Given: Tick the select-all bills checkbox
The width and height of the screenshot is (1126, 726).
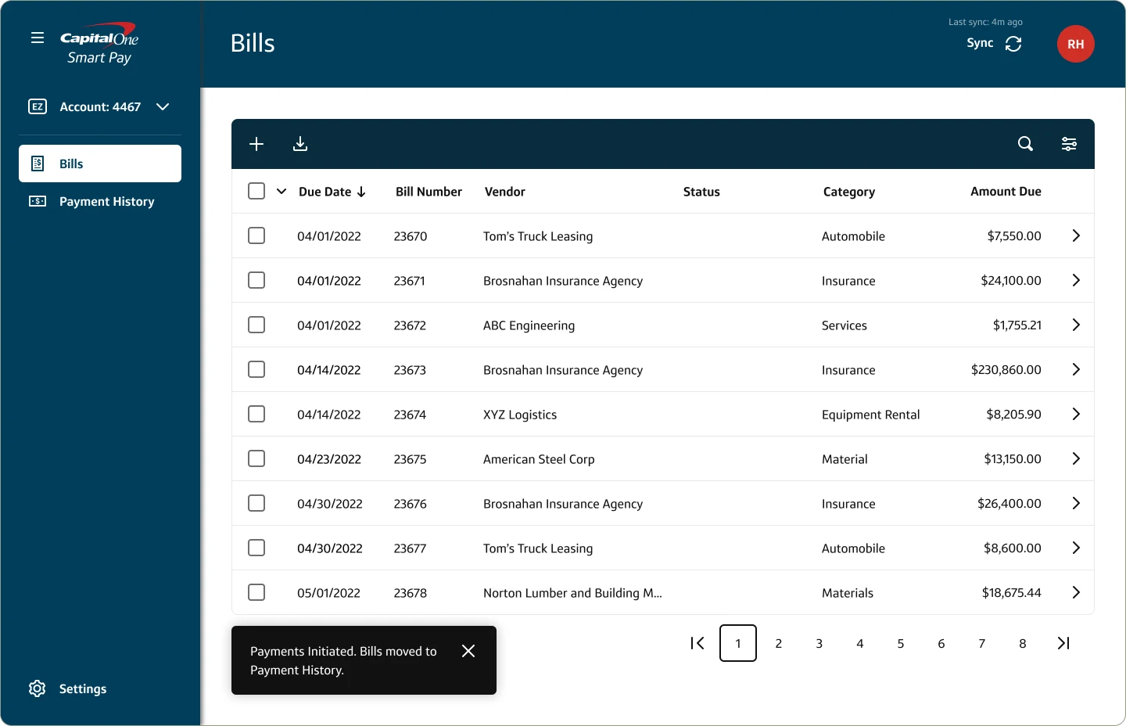Looking at the screenshot, I should click(x=256, y=191).
